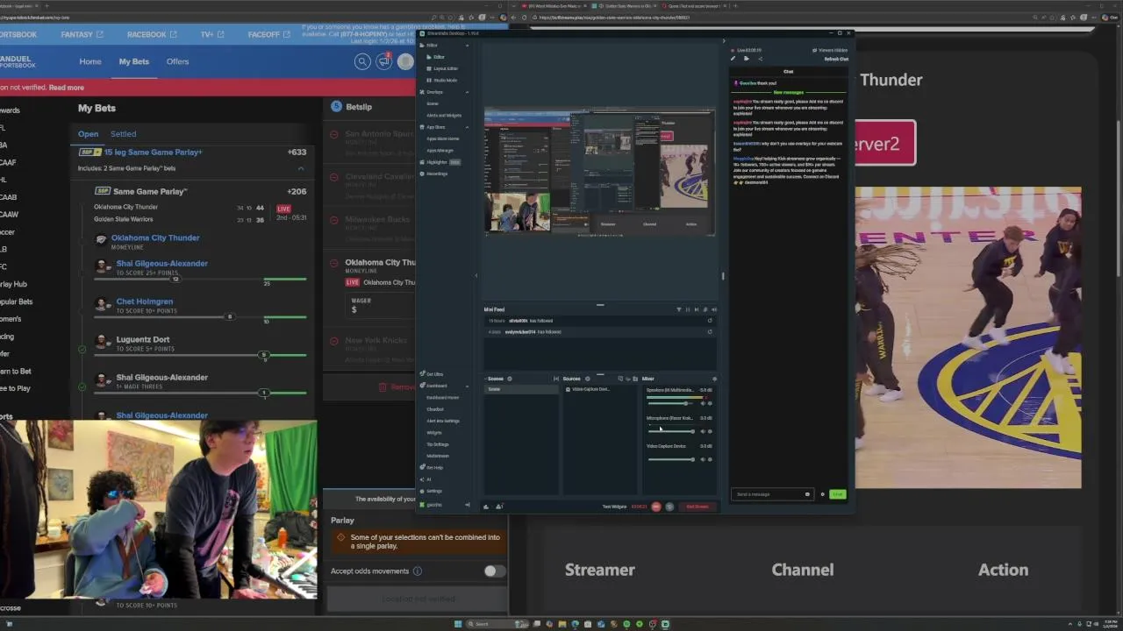Viewport: 1123px width, 631px height.
Task: Send message with green Chat button
Action: click(x=838, y=494)
